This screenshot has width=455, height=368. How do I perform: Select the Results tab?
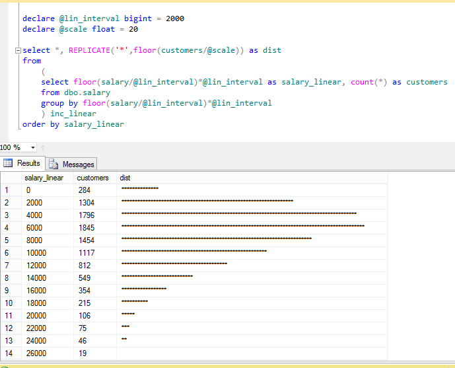click(x=22, y=163)
